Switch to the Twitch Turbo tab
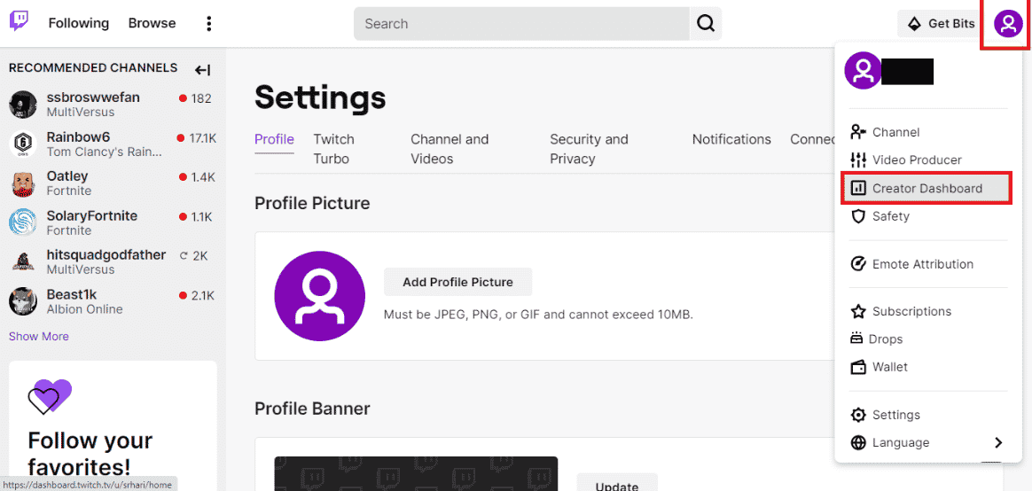This screenshot has height=491, width=1032. 333,149
